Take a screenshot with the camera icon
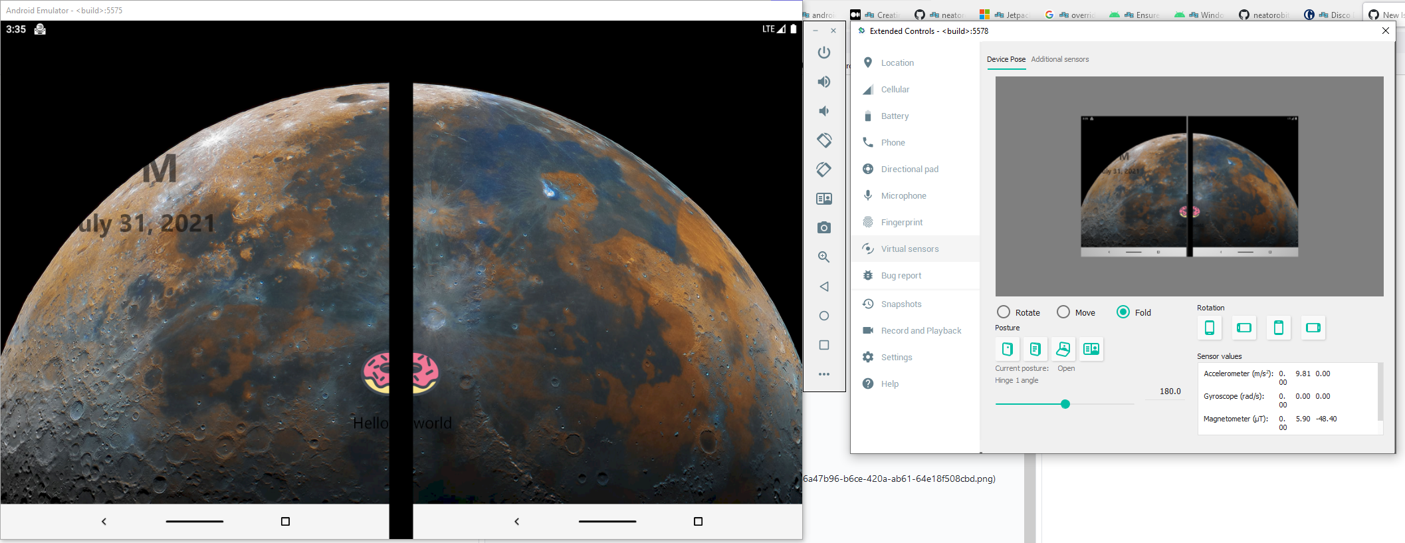Image resolution: width=1405 pixels, height=543 pixels. (x=824, y=228)
